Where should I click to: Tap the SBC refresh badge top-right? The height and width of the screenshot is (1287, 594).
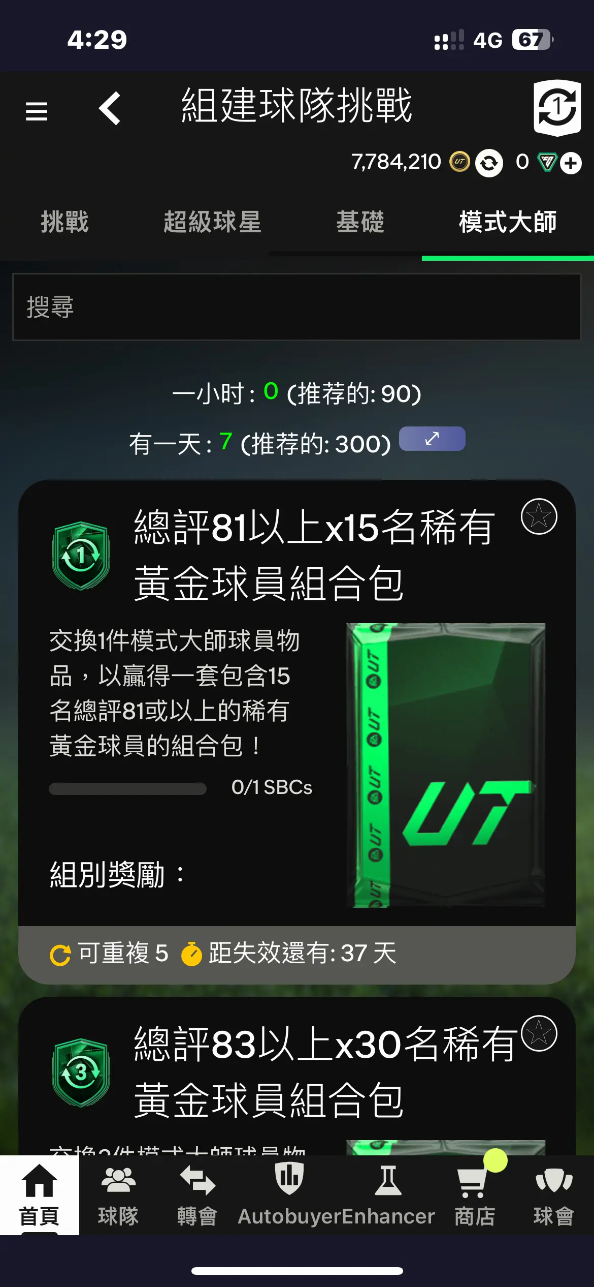click(x=557, y=108)
